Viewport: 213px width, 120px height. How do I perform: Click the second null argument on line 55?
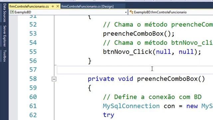tap(186, 52)
